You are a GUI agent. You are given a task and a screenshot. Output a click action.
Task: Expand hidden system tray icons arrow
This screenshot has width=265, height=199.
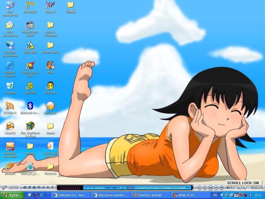222,195
